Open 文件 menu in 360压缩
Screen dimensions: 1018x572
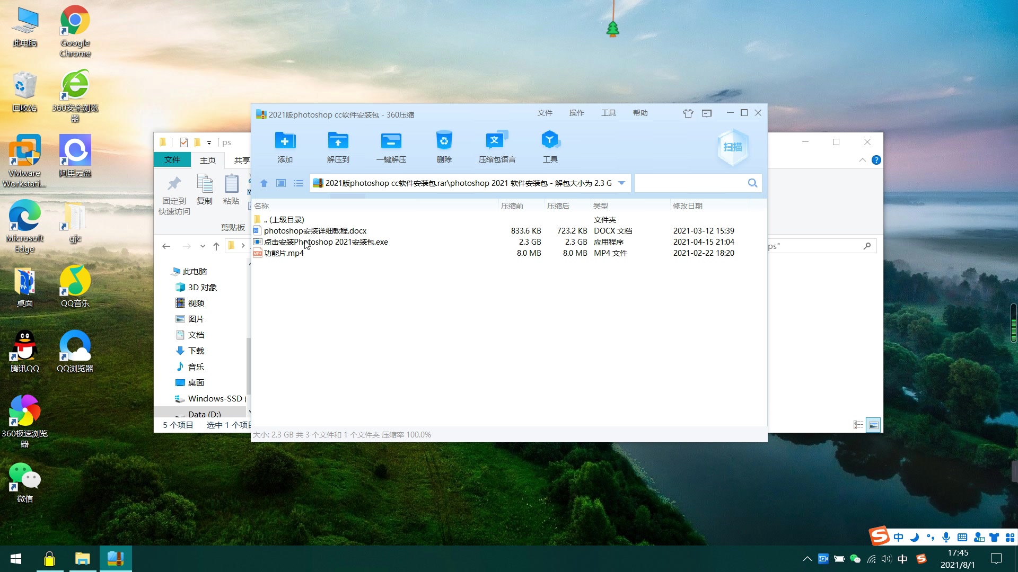point(545,113)
